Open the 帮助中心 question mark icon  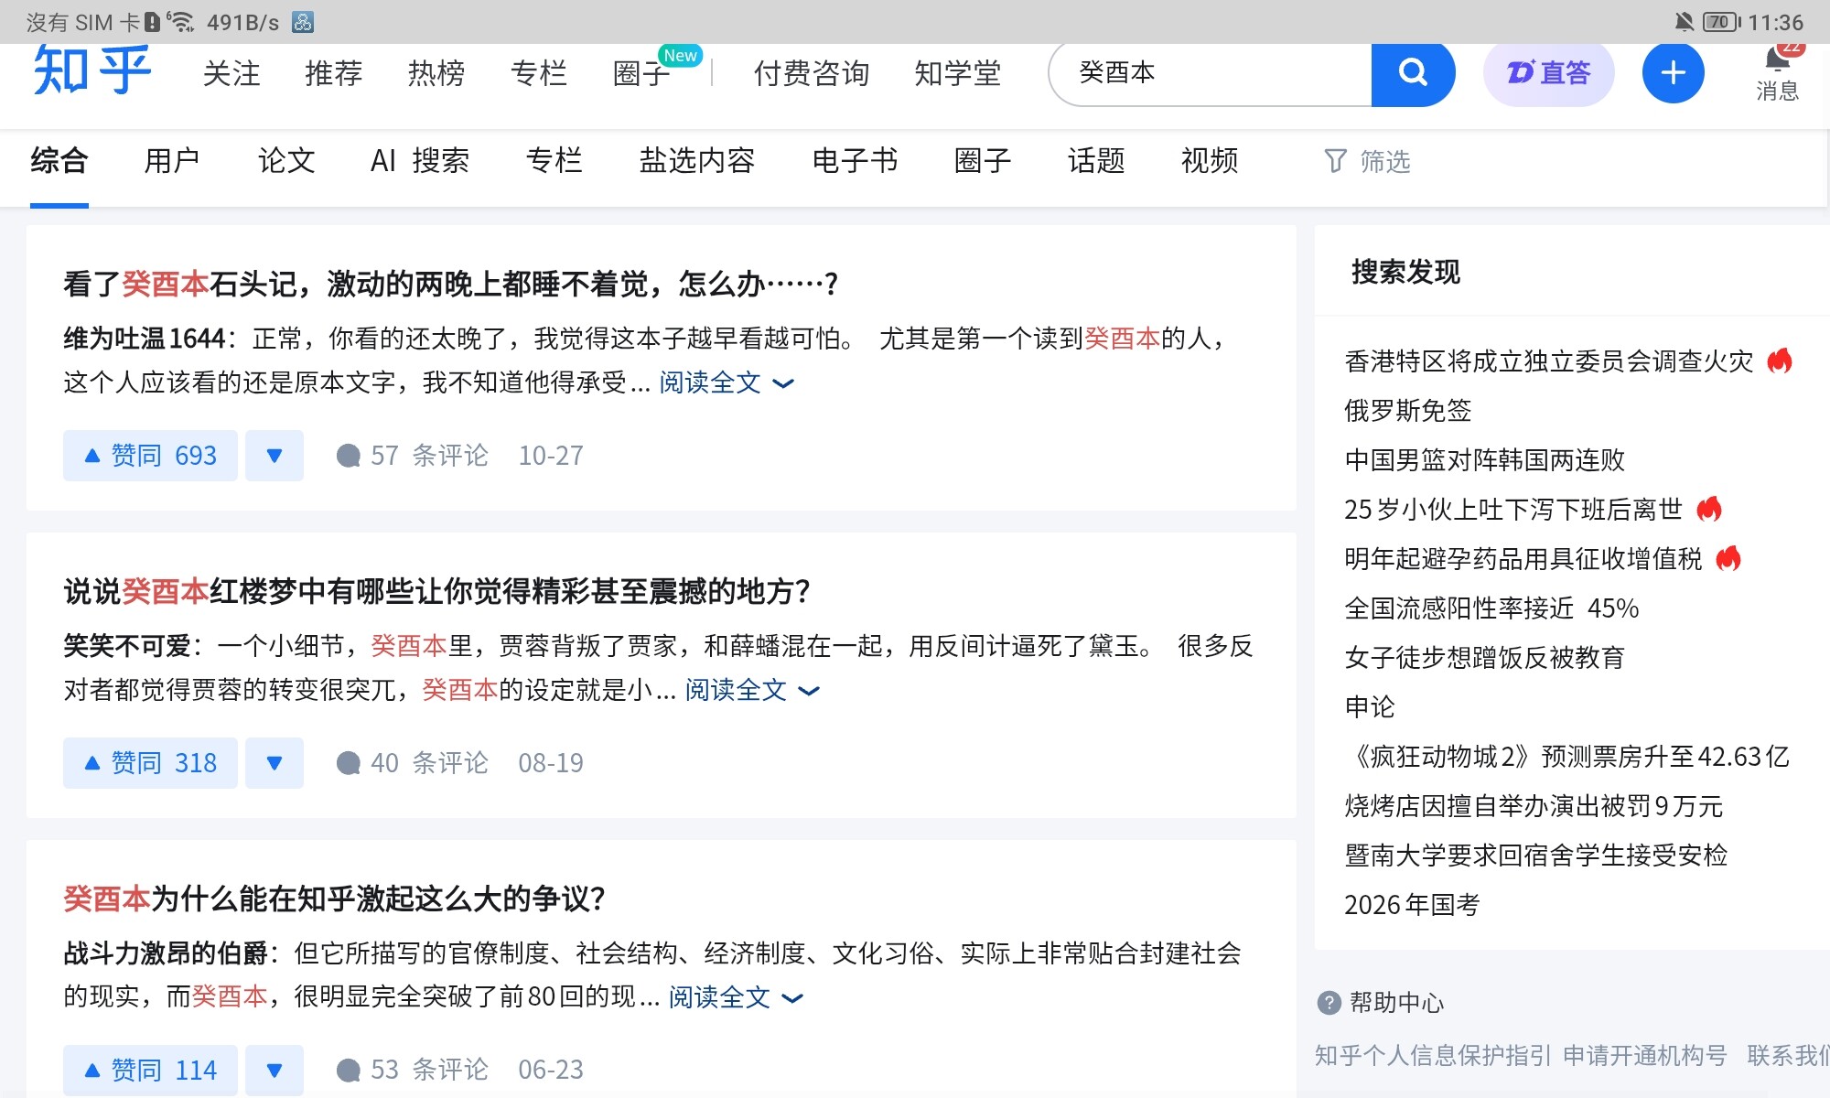coord(1329,1003)
